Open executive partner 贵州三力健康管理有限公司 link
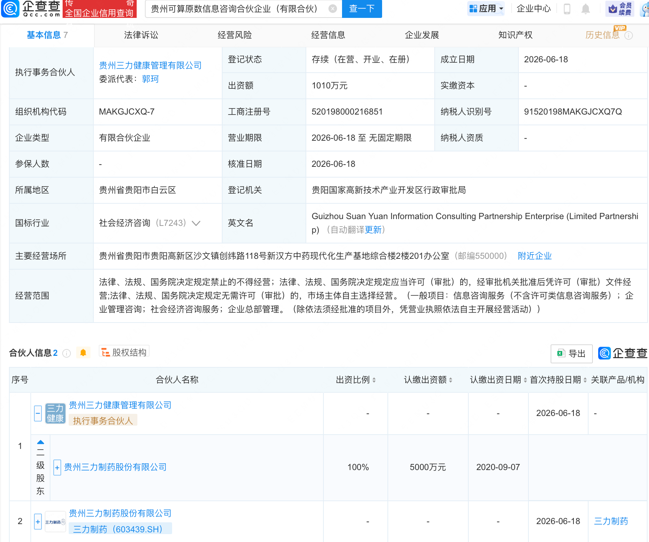The image size is (649, 542). 150,66
